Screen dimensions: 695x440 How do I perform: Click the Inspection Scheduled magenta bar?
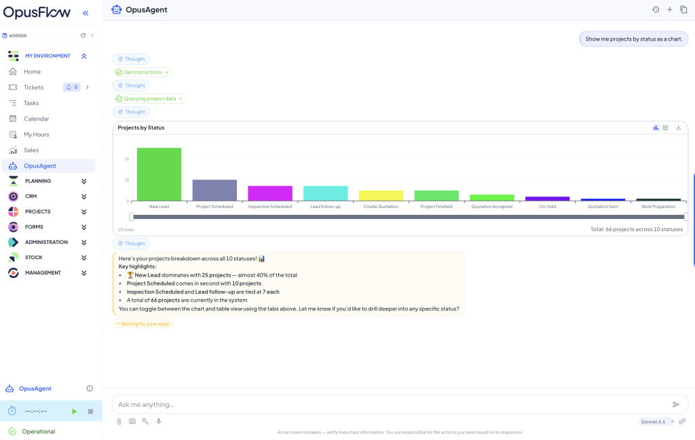[270, 193]
